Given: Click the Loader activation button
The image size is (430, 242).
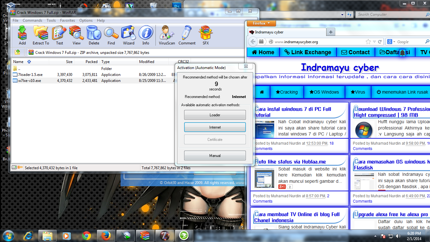Looking at the screenshot, I should [215, 115].
